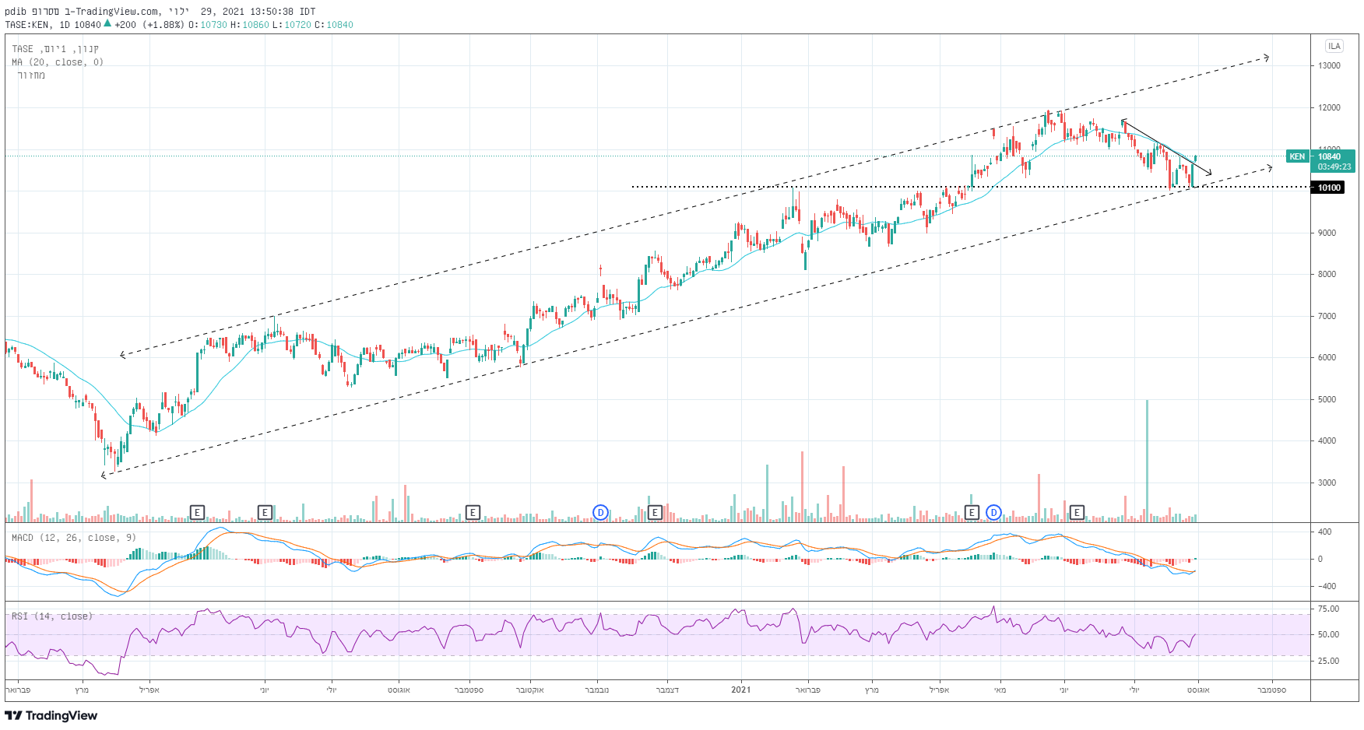1364x730 pixels.
Task: Click the tall volume spike bar in July 2021
Action: [x=1147, y=459]
